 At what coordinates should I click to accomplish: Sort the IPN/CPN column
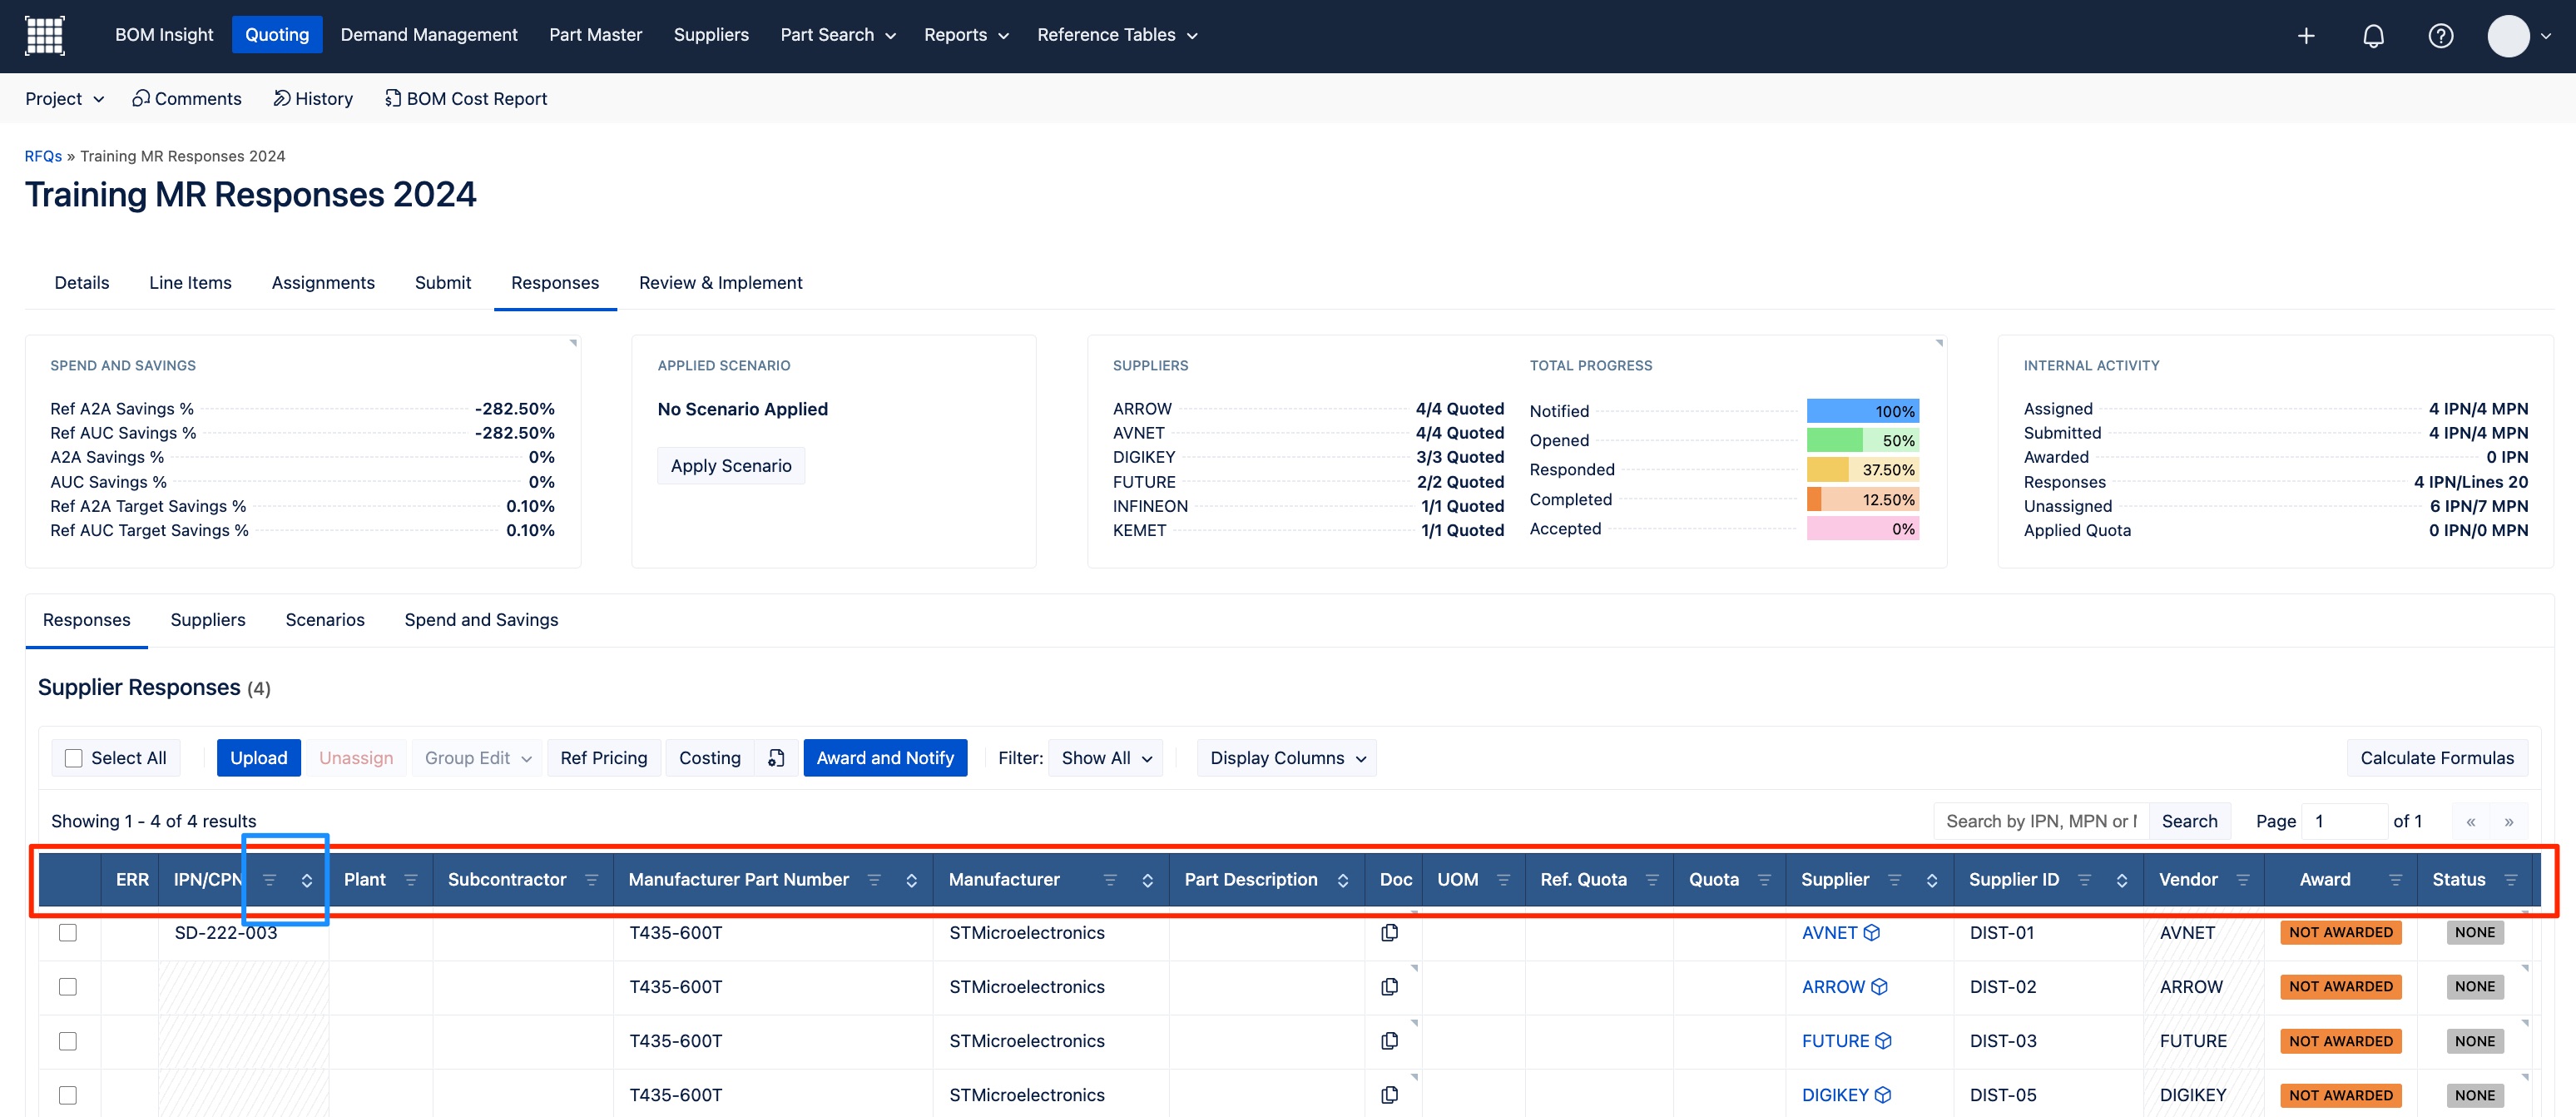(x=307, y=880)
